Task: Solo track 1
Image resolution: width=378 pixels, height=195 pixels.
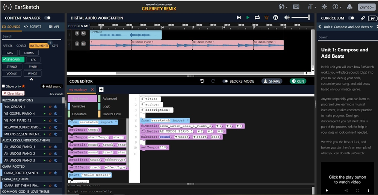Action: (77, 33)
